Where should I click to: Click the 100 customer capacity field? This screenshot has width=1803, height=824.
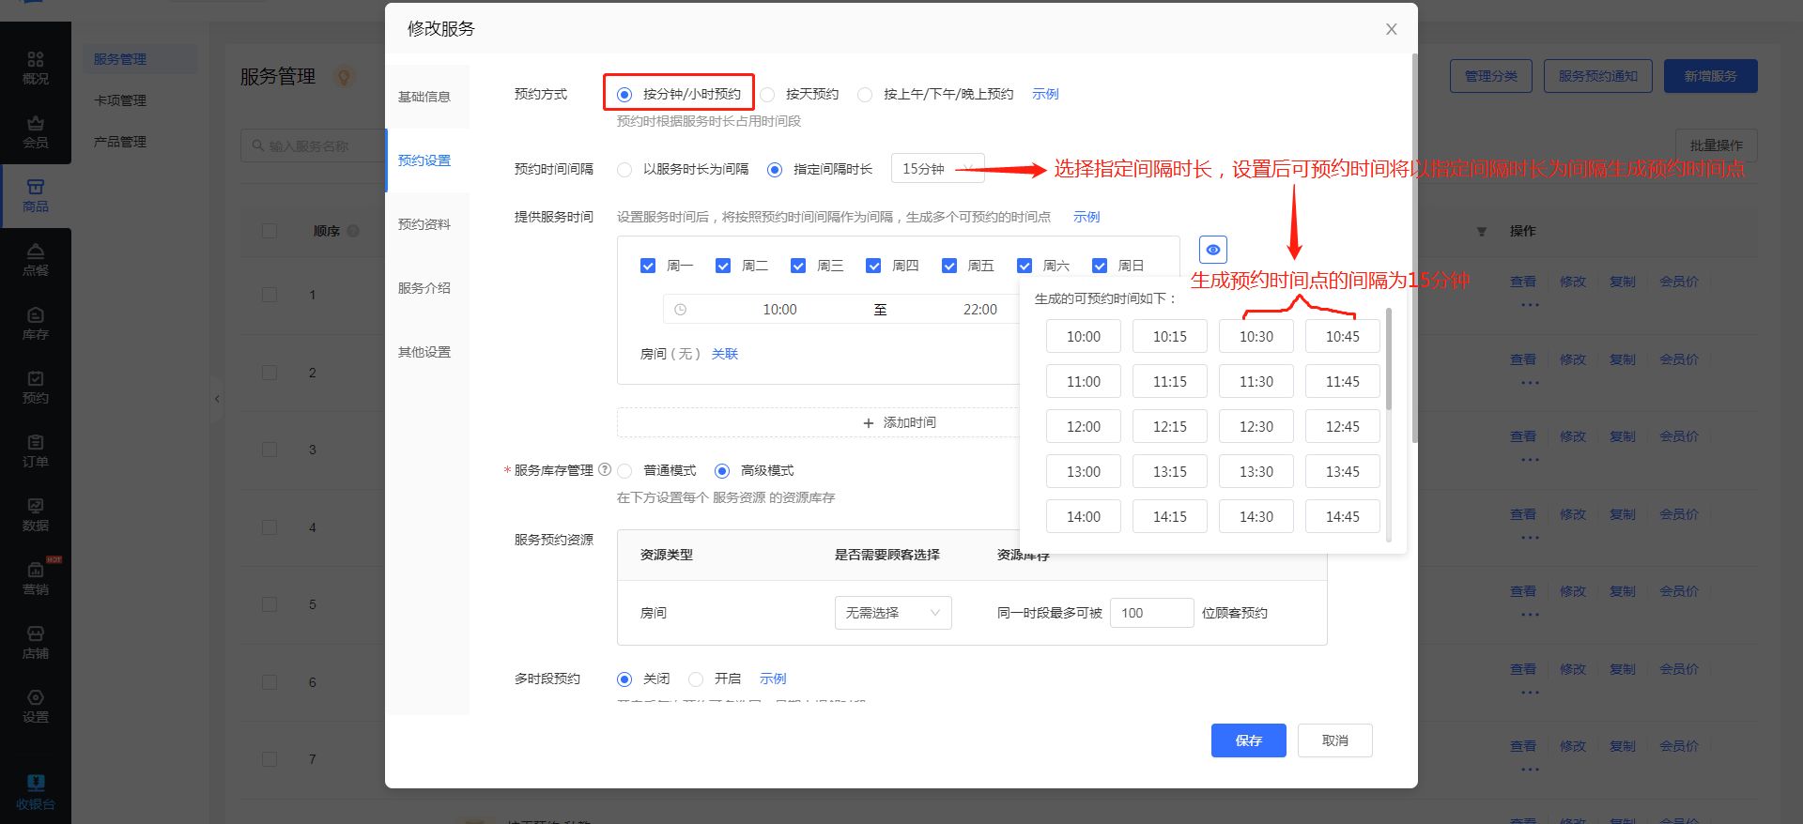pyautogui.click(x=1151, y=613)
